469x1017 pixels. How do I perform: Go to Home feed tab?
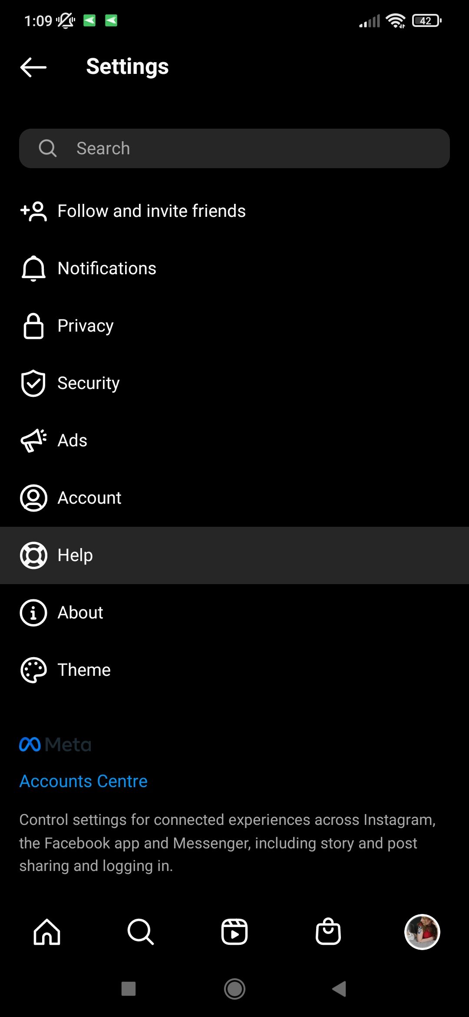tap(47, 932)
